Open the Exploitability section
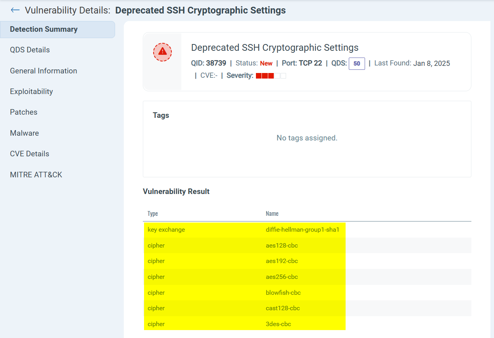 [31, 91]
